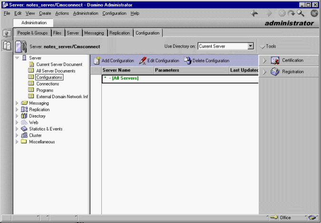
Task: Click the forward navigation arrow icon
Action: coord(269,13)
